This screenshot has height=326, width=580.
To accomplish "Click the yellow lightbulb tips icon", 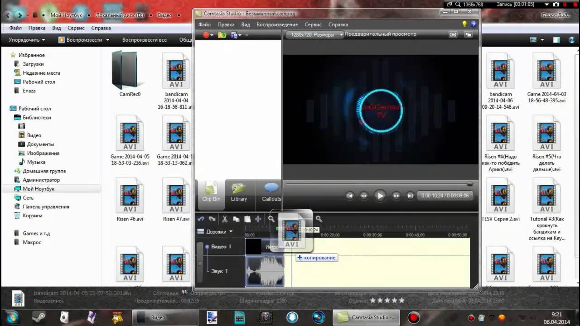I will (x=464, y=24).
